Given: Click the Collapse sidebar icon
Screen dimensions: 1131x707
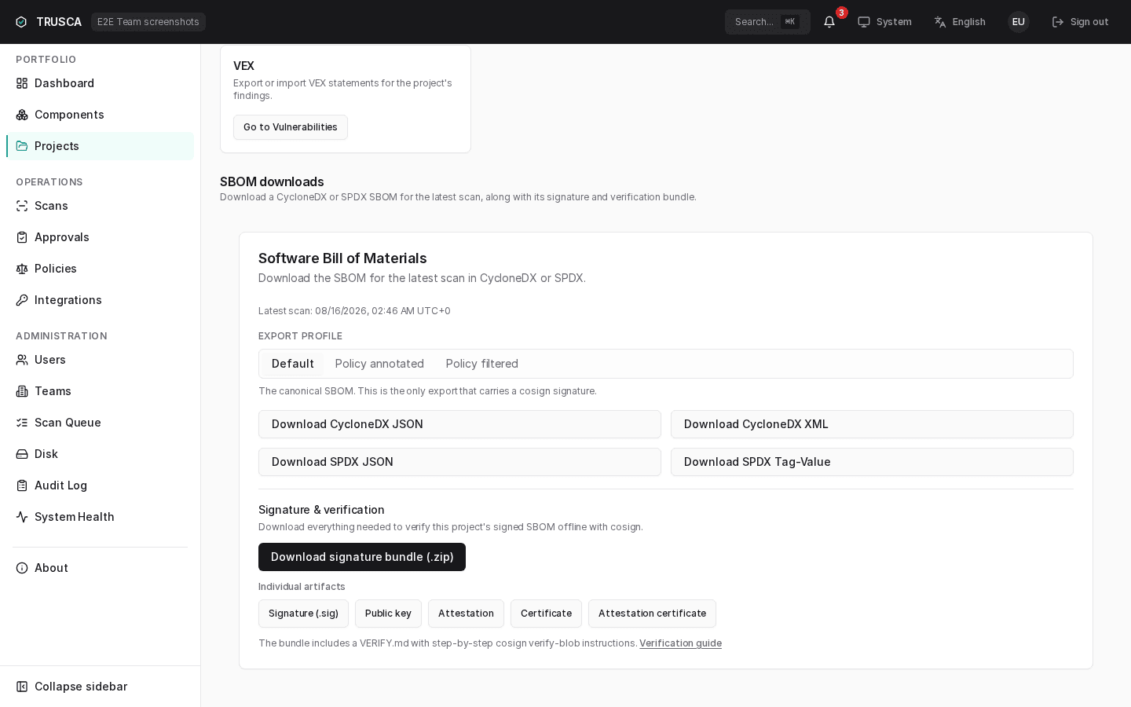Looking at the screenshot, I should pyautogui.click(x=22, y=687).
